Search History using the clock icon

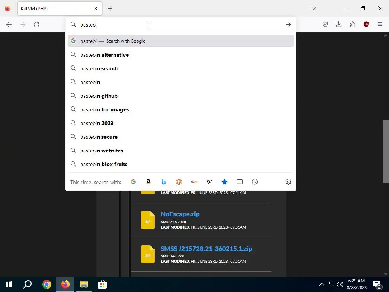pos(255,182)
